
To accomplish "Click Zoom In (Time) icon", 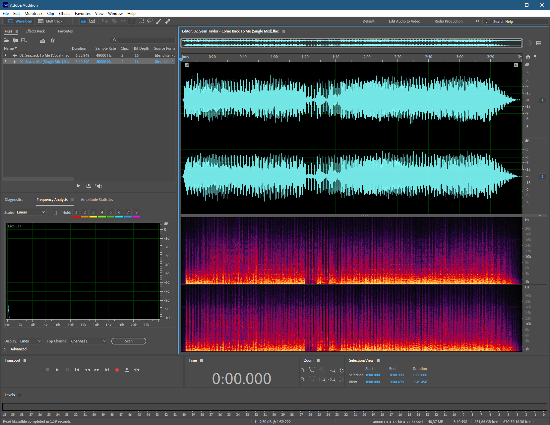I will coord(312,370).
